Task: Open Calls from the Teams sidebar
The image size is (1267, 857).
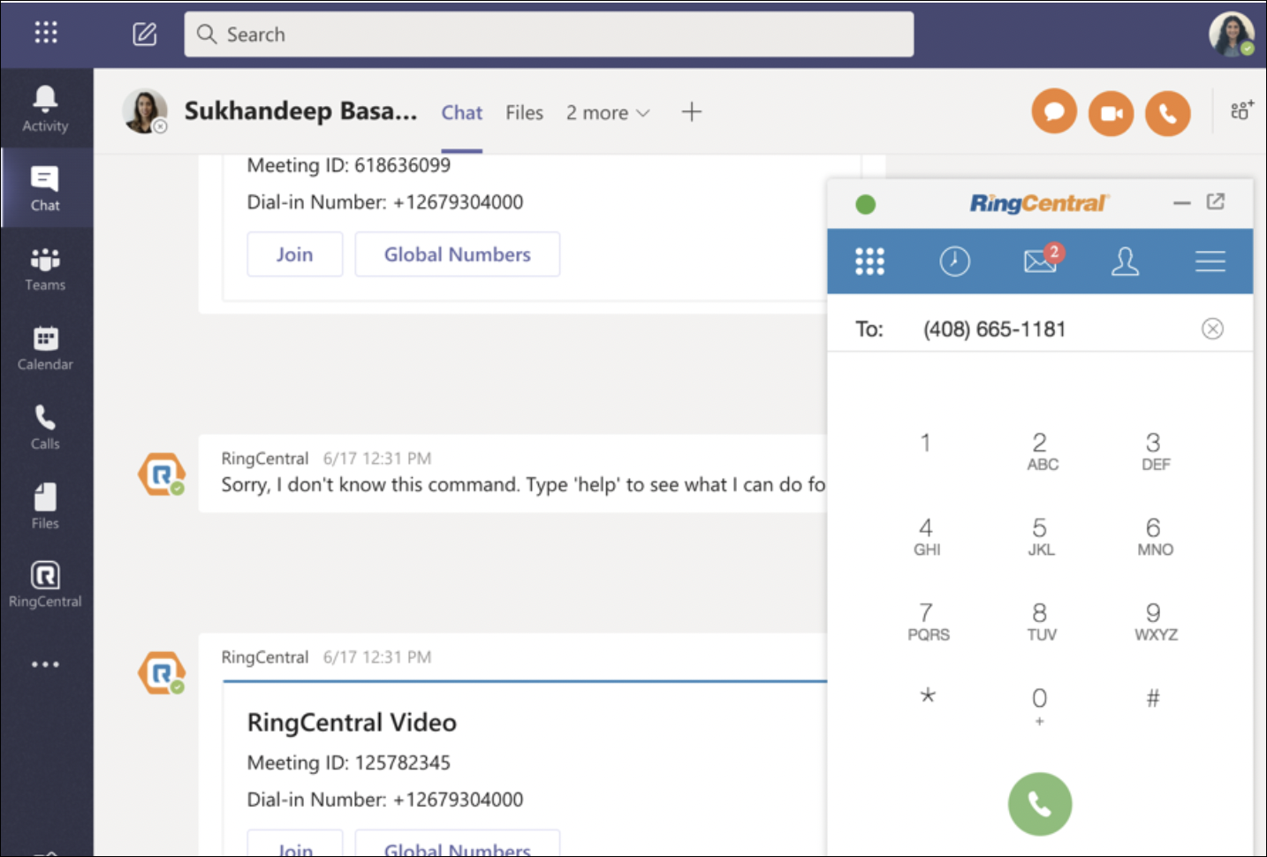Action: click(x=44, y=427)
